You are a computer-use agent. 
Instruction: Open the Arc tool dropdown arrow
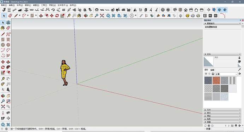pos(28,16)
